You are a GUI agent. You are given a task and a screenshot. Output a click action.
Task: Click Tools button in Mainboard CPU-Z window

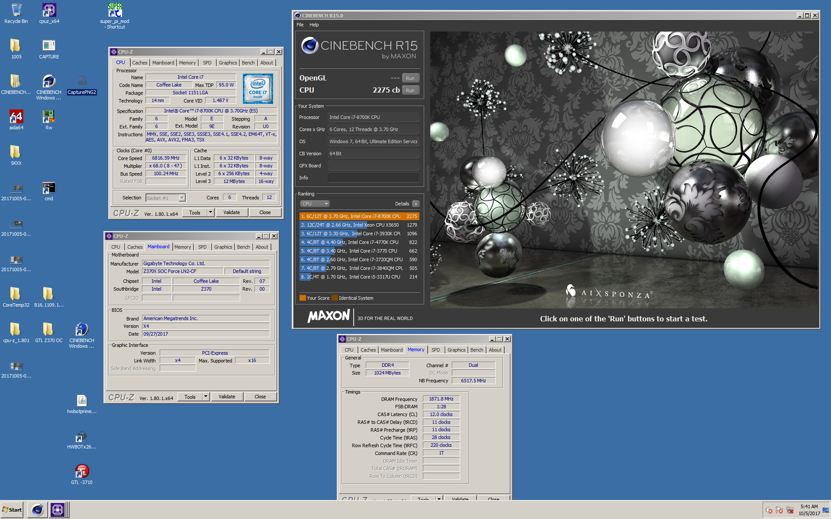point(190,397)
